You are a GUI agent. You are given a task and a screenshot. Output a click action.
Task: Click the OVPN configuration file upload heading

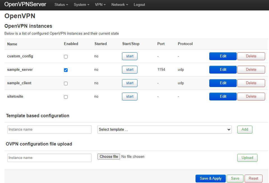coord(39,144)
